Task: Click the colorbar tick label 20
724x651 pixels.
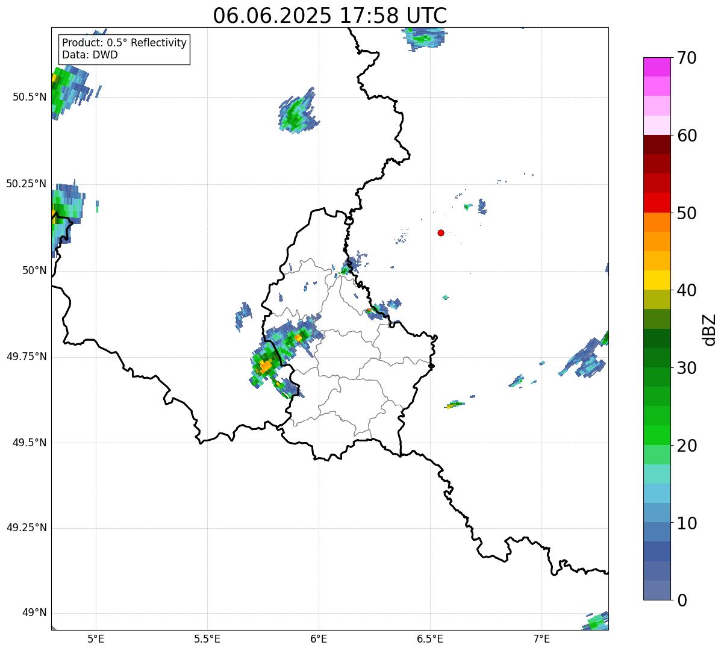Action: (687, 446)
